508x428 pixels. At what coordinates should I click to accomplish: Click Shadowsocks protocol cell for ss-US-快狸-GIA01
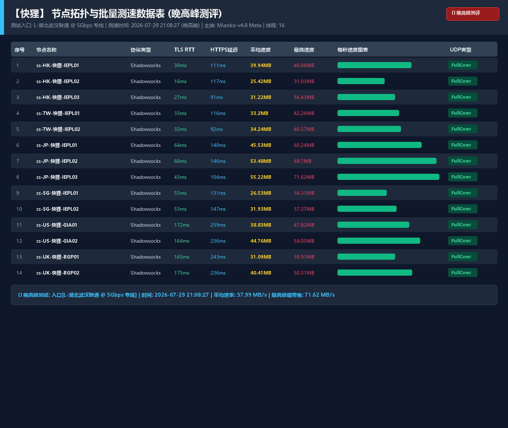coord(146,225)
